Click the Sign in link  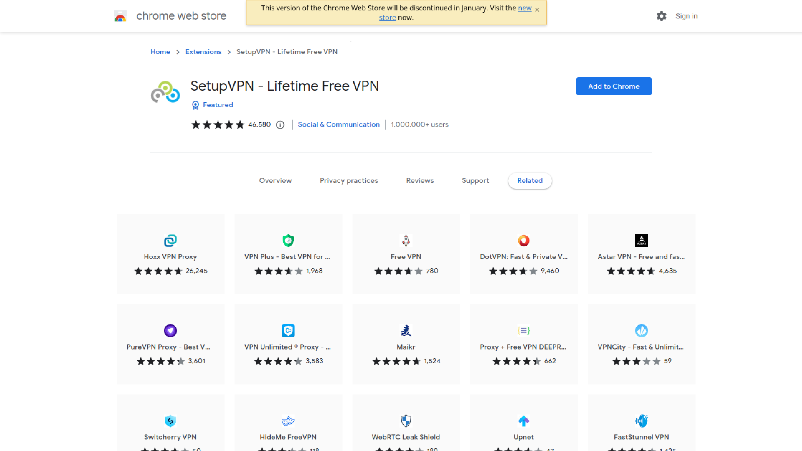[686, 16]
